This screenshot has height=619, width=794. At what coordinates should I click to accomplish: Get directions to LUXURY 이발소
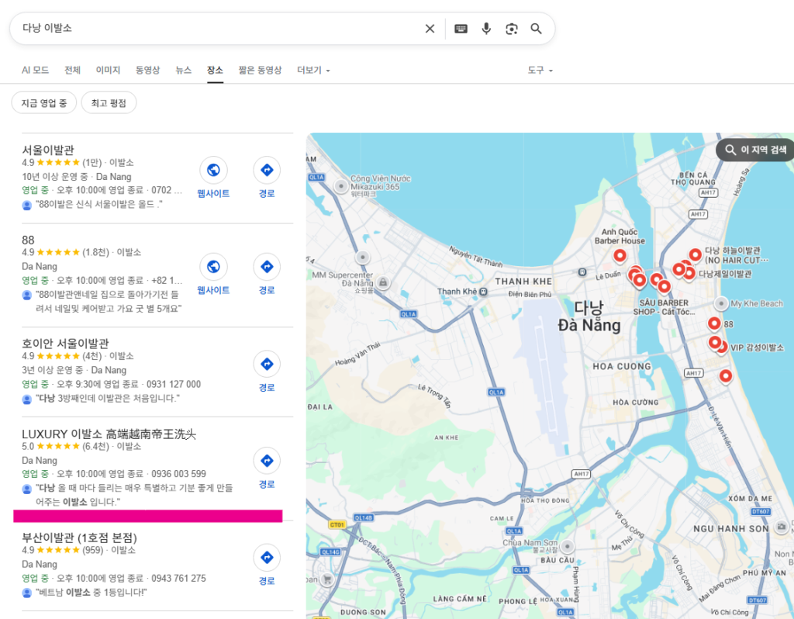pos(267,461)
